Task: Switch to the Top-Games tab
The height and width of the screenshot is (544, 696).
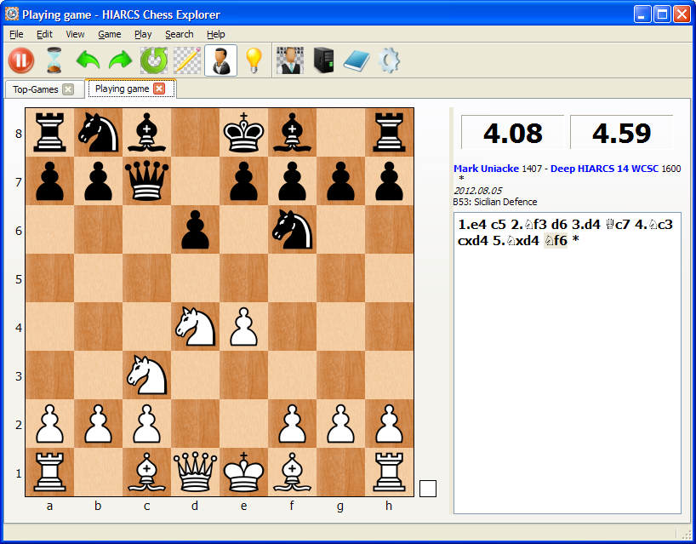Action: 36,89
